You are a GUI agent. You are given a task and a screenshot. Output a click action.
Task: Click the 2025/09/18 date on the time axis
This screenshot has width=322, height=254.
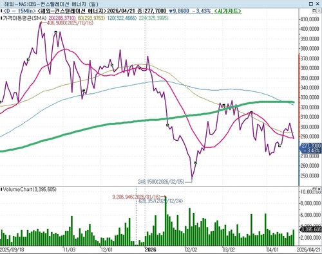coord(12,249)
